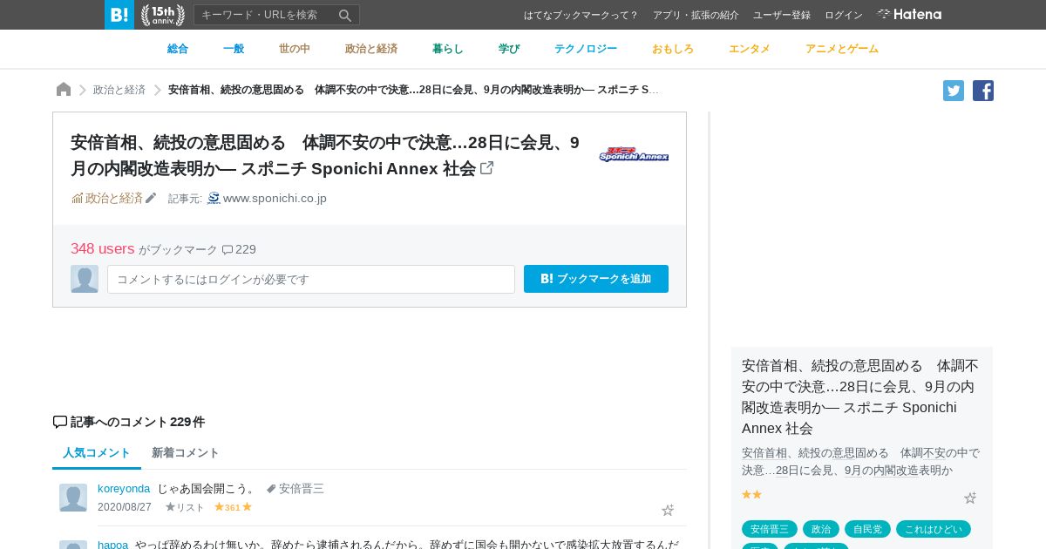Open the main article title link

pyautogui.click(x=325, y=155)
